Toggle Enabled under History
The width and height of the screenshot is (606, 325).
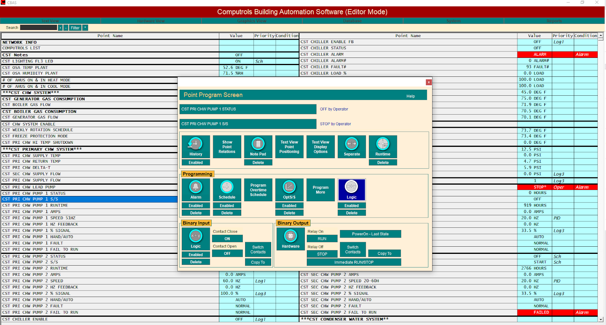(196, 162)
